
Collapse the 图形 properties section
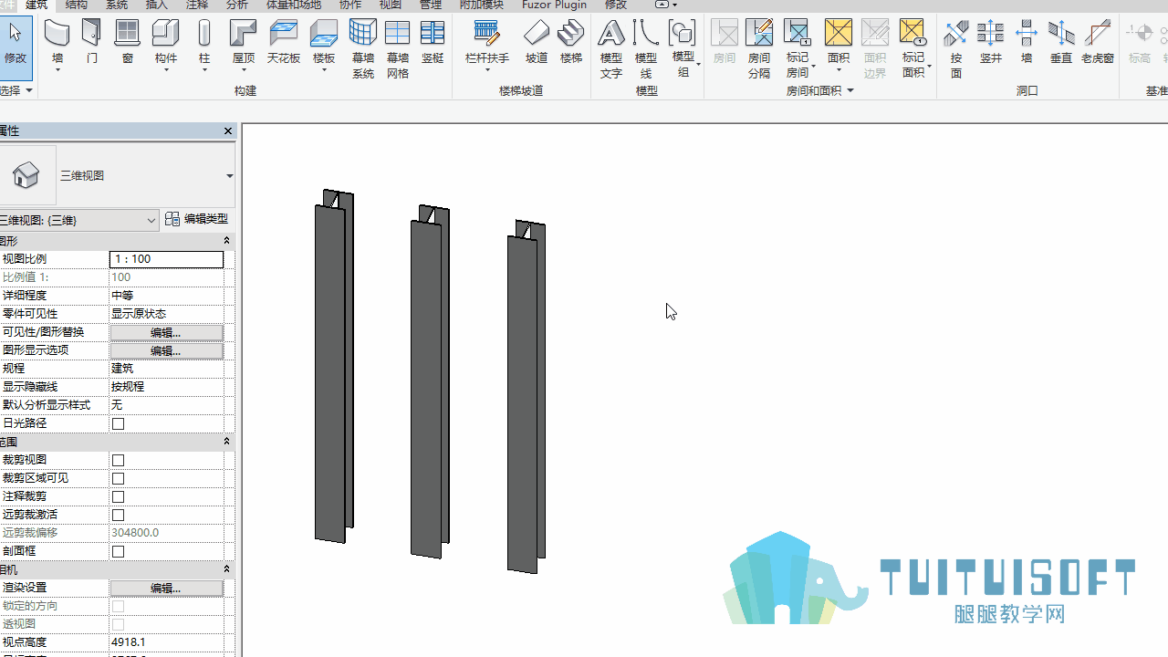pos(227,241)
